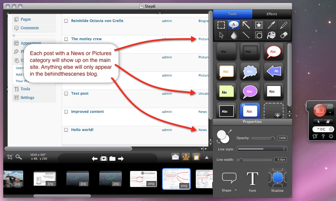Select the Paint Bucket fill tool
The height and width of the screenshot is (201, 336).
pyautogui.click(x=271, y=35)
